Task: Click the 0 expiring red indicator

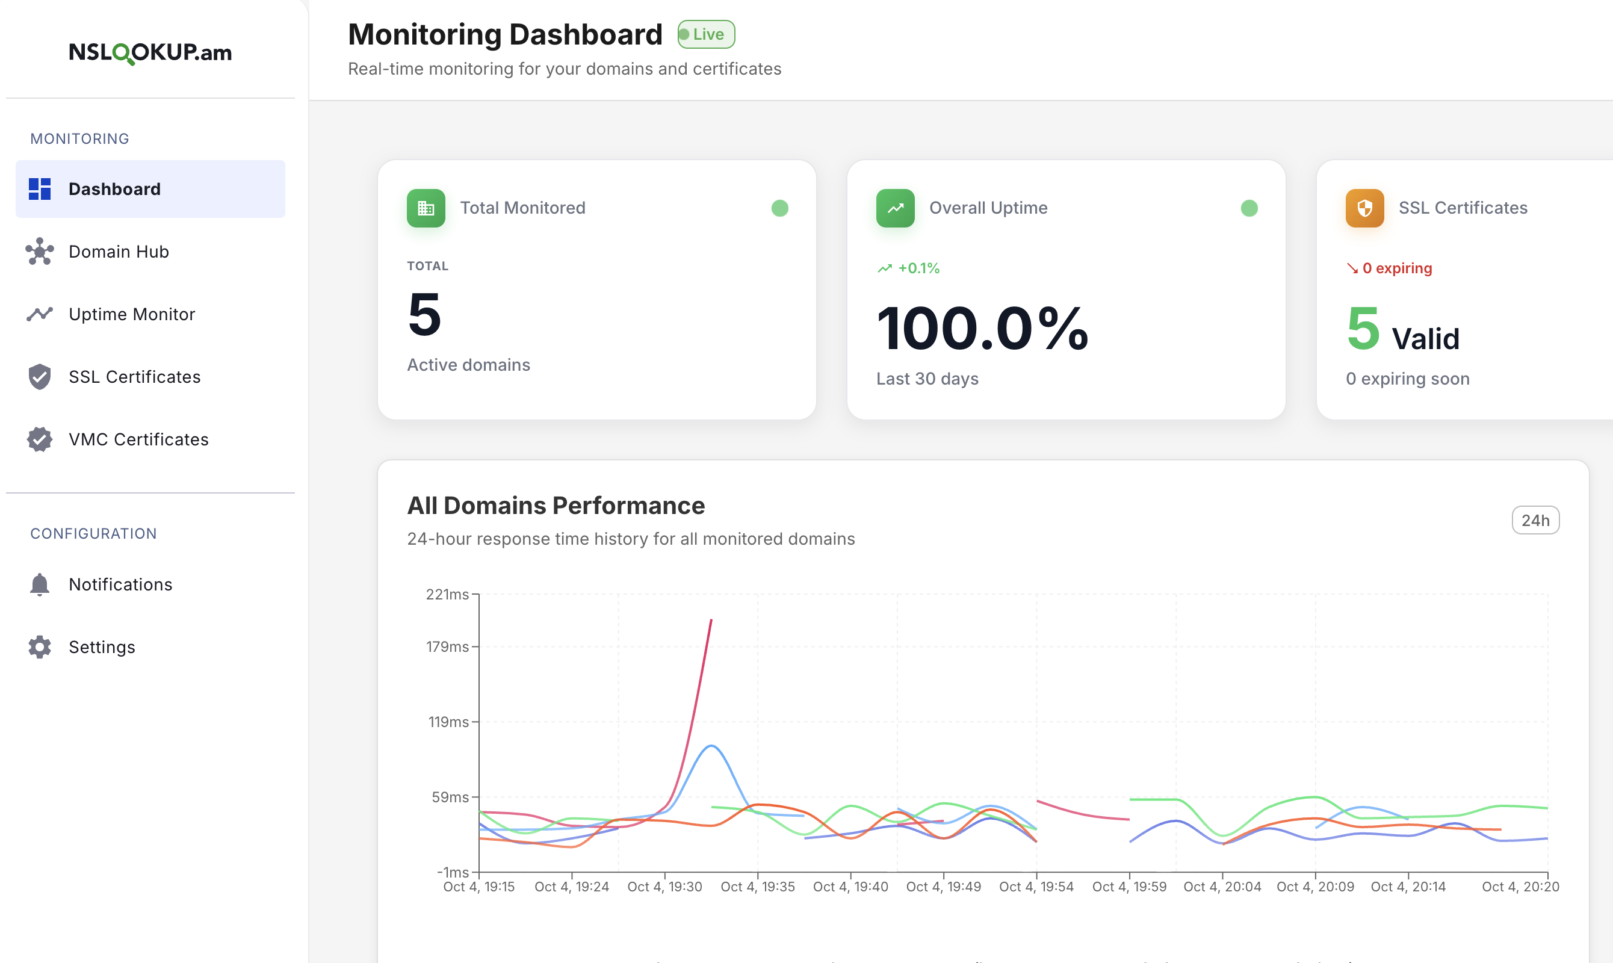Action: coord(1389,268)
